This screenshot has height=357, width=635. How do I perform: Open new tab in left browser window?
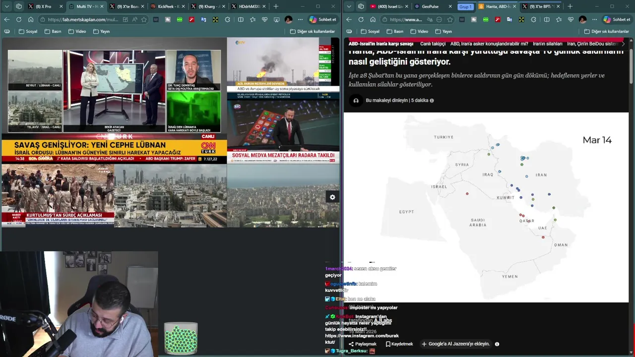point(276,6)
